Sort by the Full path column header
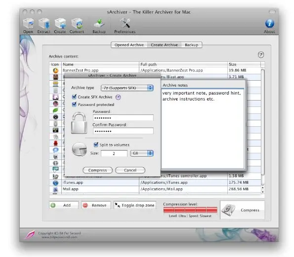The height and width of the screenshot is (257, 294). 183,64
